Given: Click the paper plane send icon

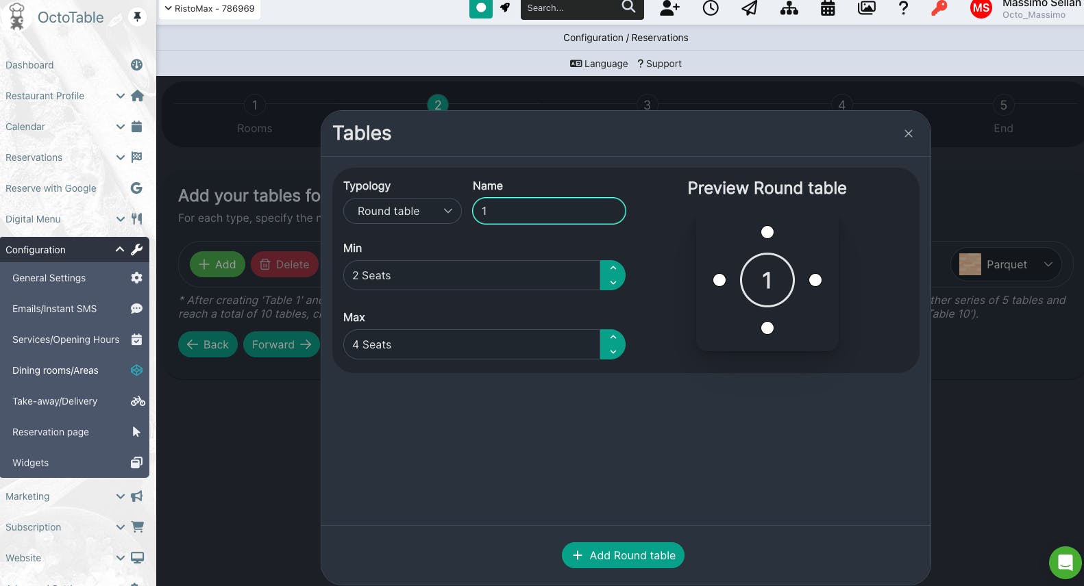Looking at the screenshot, I should [x=750, y=8].
